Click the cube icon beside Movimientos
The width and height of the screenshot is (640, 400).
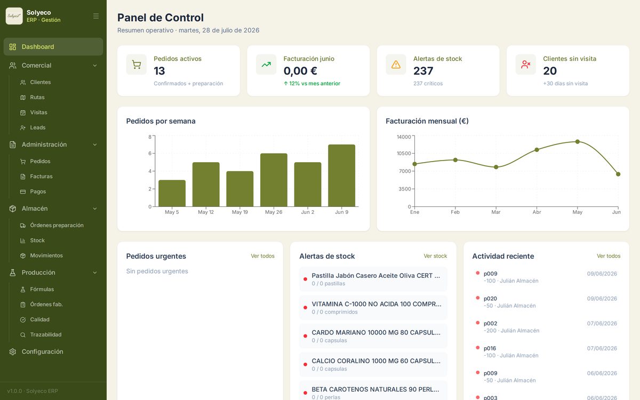click(23, 256)
